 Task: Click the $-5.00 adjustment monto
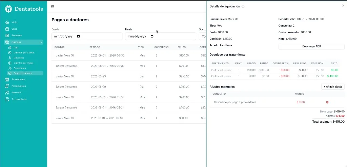pyautogui.click(x=301, y=102)
